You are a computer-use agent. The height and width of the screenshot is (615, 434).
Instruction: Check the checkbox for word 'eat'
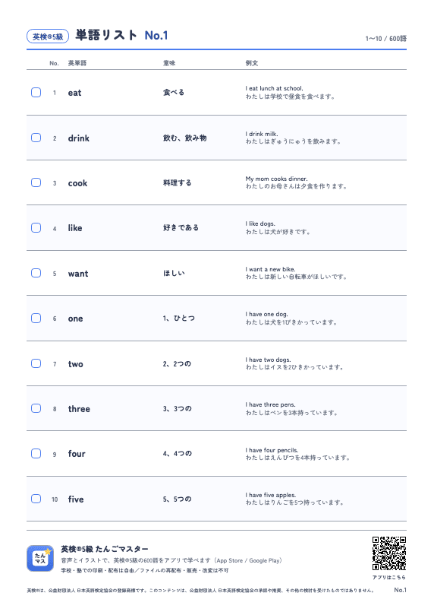[36, 92]
